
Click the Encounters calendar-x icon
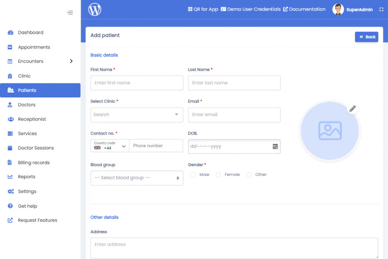click(x=10, y=61)
